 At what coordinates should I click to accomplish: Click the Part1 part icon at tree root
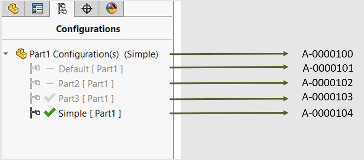coord(21,54)
